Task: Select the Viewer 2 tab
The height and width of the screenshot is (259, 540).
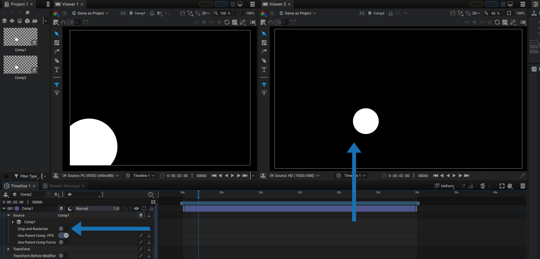Action: coord(277,4)
